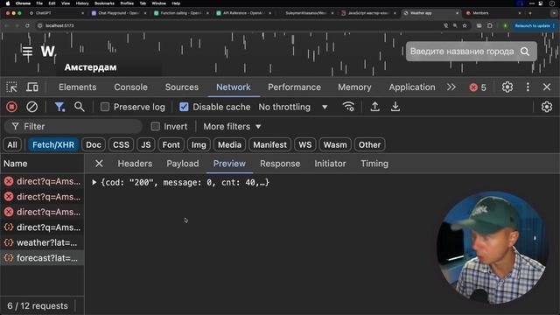This screenshot has height=315, width=560.
Task: Open the No throttling dropdown
Action: (x=293, y=107)
